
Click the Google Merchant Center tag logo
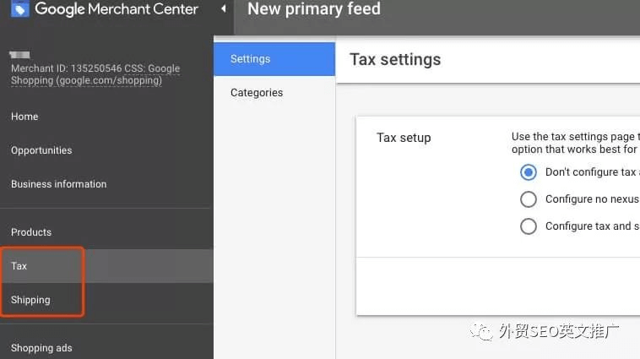pyautogui.click(x=19, y=10)
